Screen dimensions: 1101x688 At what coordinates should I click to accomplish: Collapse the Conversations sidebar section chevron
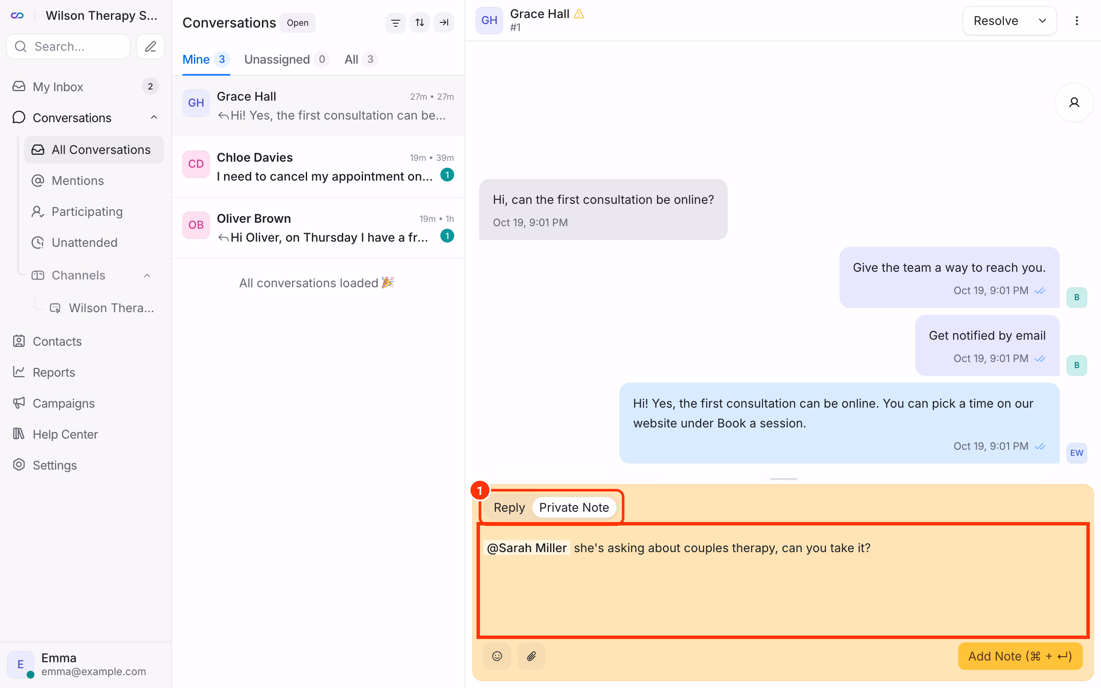coord(154,117)
